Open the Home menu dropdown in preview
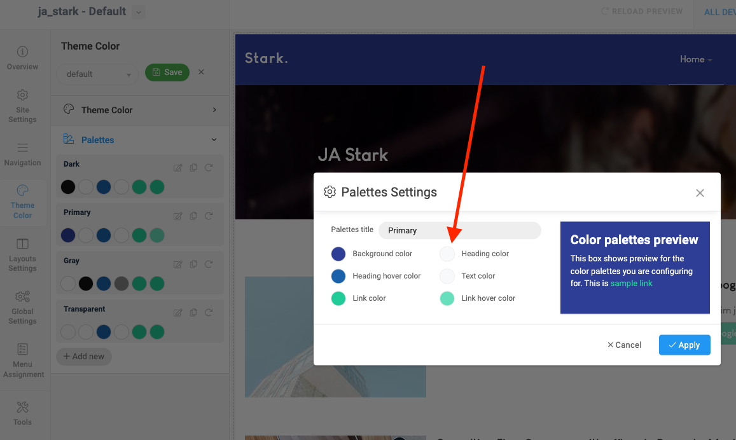The height and width of the screenshot is (440, 736). [x=696, y=60]
